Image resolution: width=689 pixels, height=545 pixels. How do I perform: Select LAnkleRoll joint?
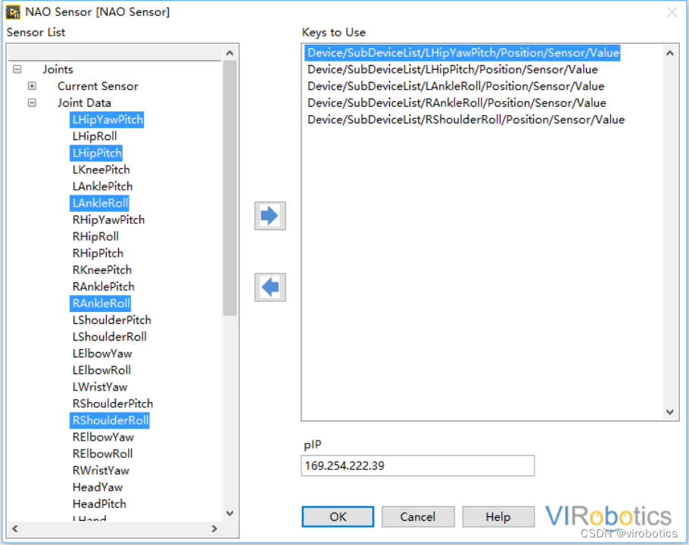(x=100, y=203)
